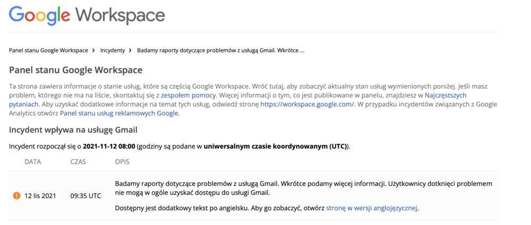Click the 'OPIS' column header

click(x=122, y=162)
